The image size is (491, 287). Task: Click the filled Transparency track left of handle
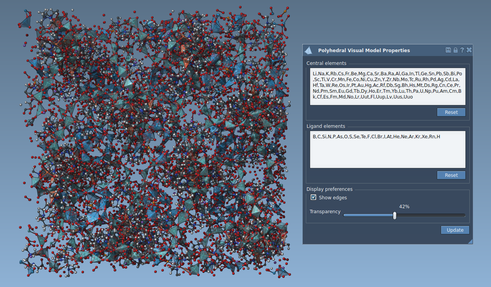367,216
